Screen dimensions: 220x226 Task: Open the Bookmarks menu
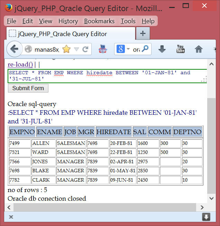(x=99, y=21)
